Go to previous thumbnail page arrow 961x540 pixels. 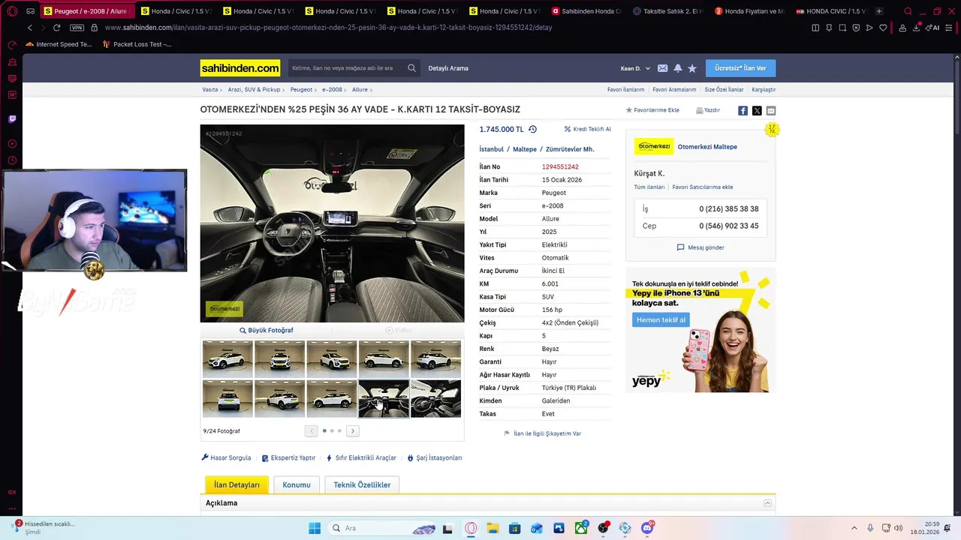pos(311,430)
